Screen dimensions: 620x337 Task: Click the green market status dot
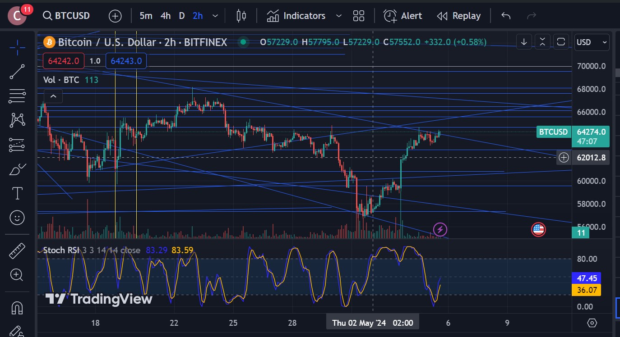243,42
